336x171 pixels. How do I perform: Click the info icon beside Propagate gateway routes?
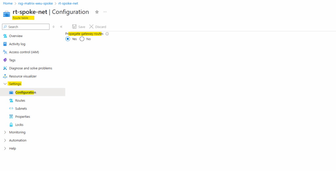click(x=107, y=34)
